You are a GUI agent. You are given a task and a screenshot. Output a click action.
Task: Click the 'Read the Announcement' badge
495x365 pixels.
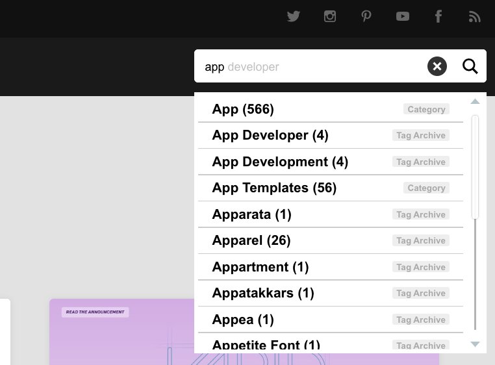[95, 312]
